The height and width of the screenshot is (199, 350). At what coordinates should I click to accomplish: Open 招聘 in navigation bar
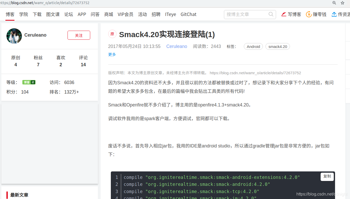click(156, 14)
